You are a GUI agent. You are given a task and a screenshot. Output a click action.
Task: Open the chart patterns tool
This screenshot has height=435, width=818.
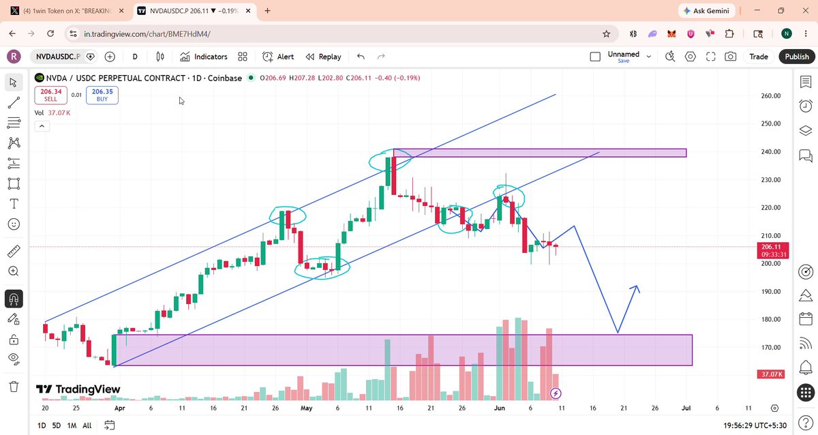13,143
